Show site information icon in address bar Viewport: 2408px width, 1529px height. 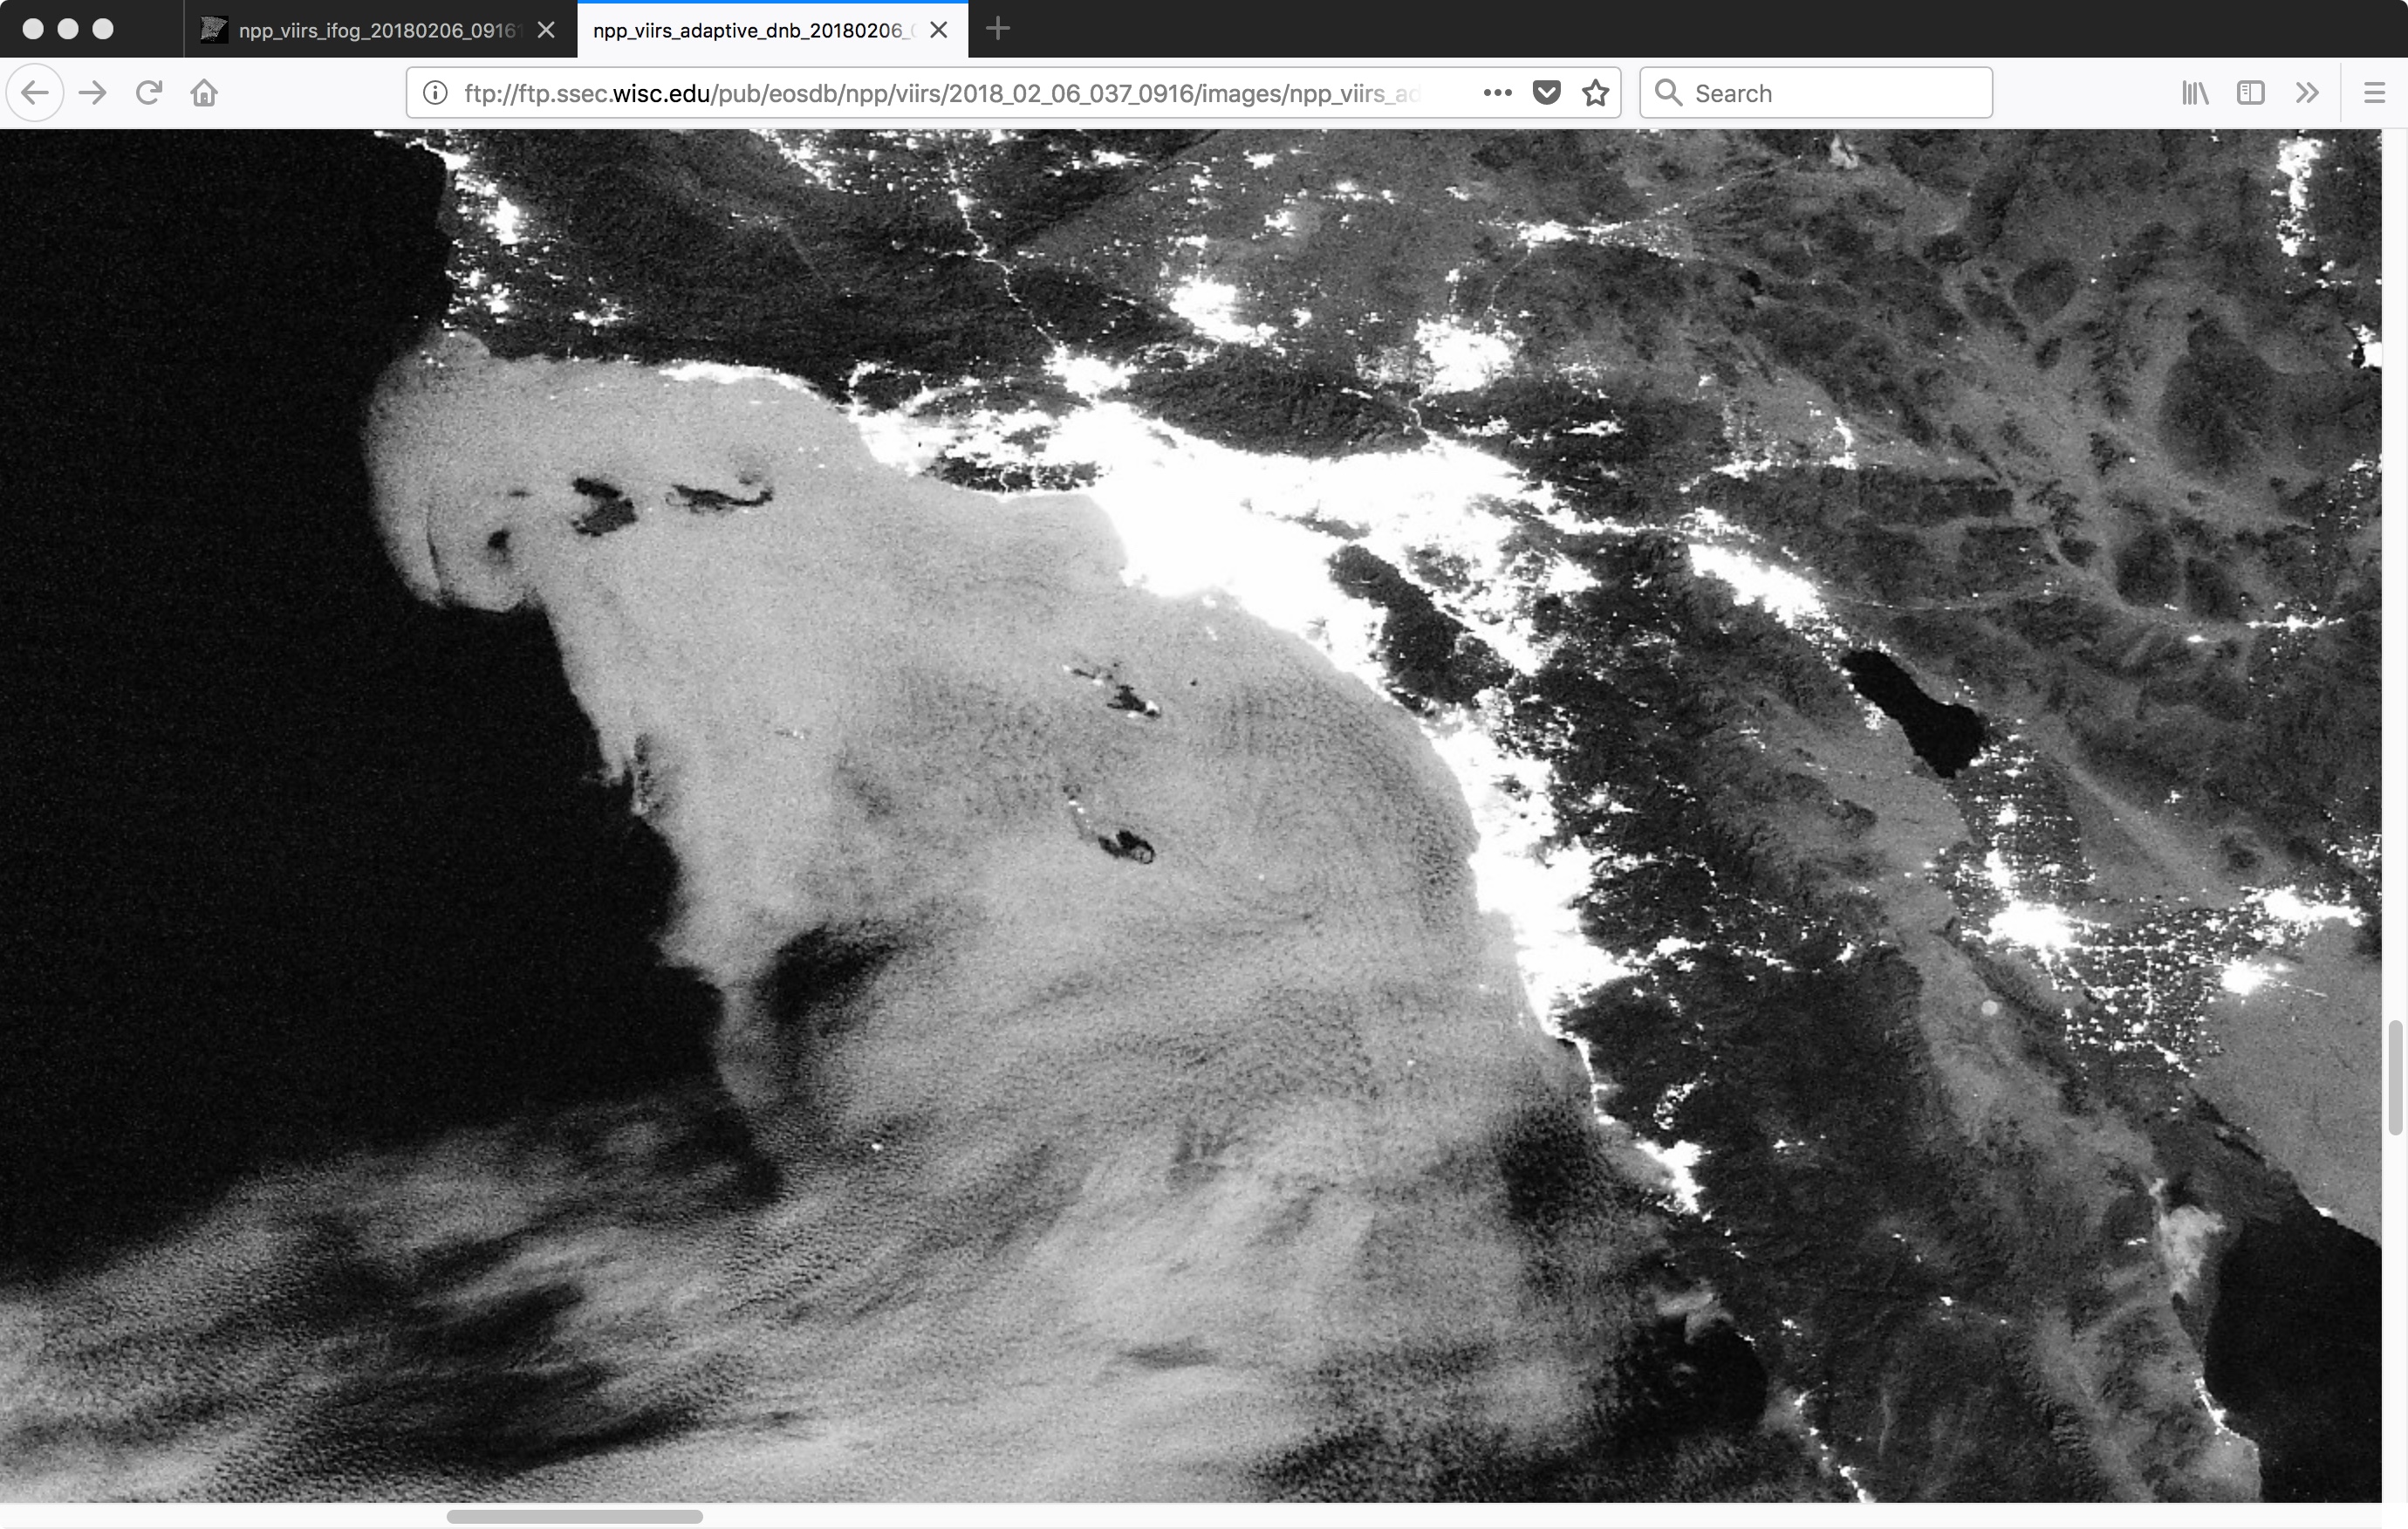435,93
